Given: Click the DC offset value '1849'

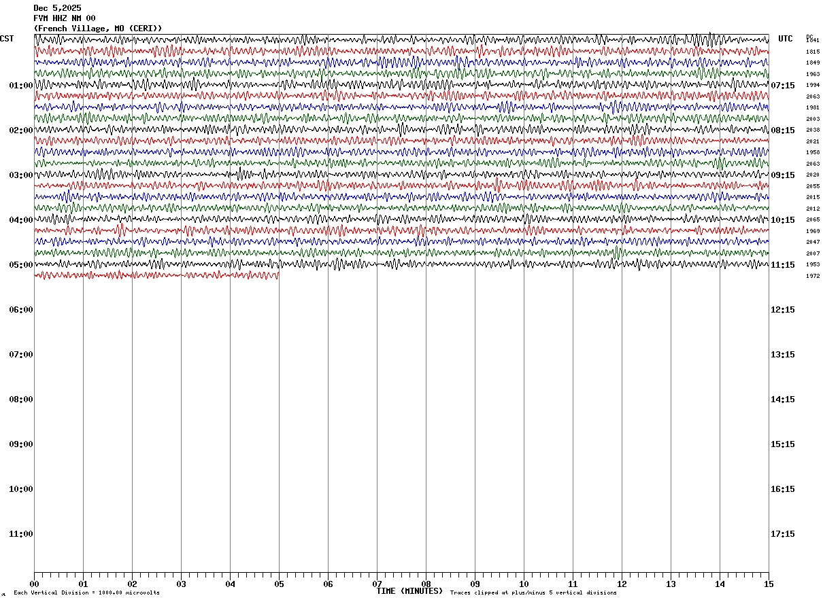Looking at the screenshot, I should 813,63.
